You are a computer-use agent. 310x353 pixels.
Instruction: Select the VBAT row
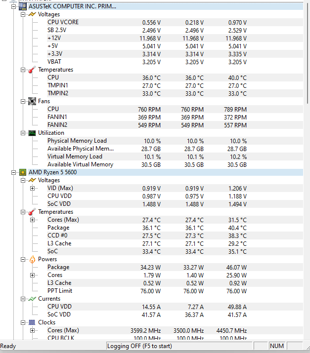click(x=175, y=62)
